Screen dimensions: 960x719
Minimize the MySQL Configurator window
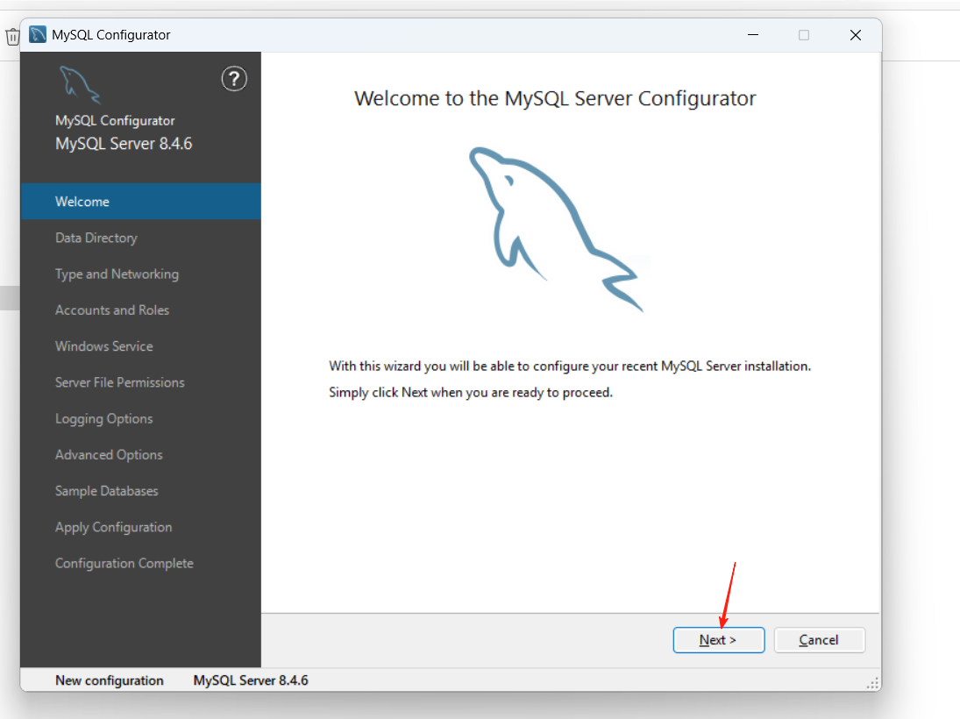(753, 35)
